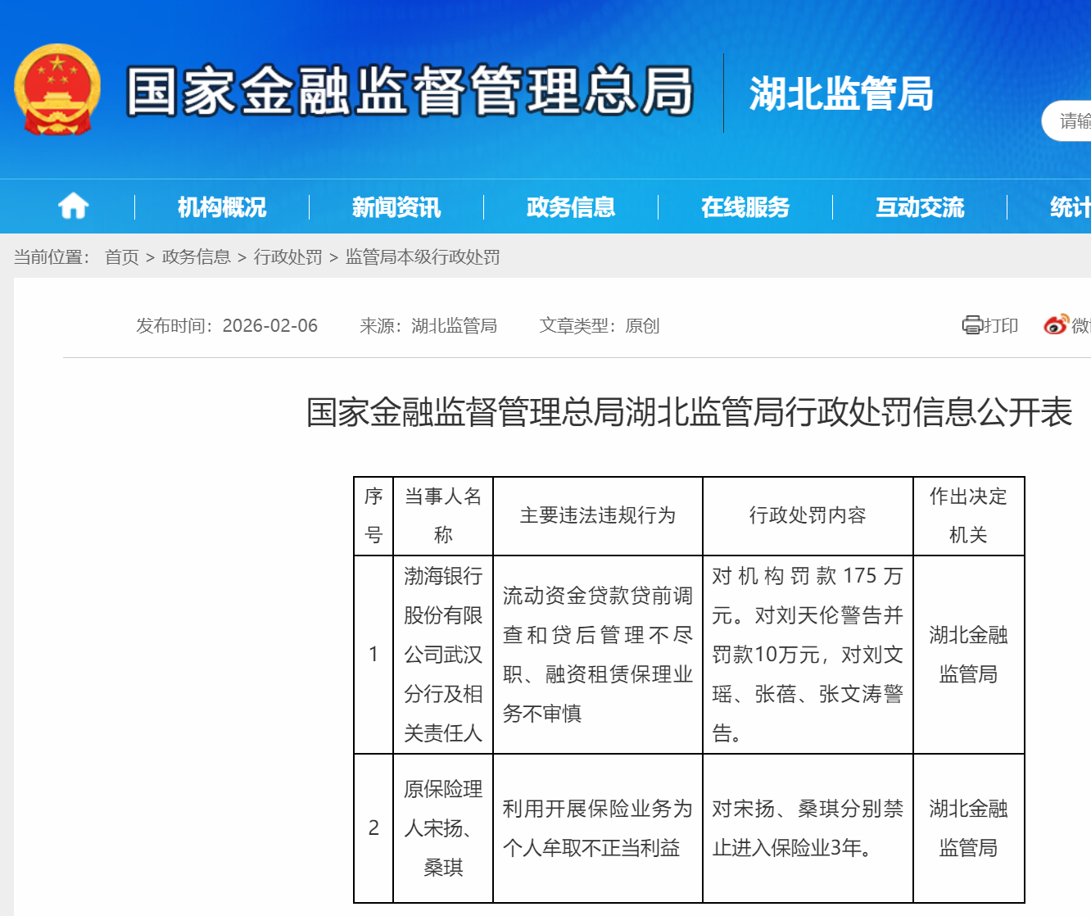Click the 政务信息 breadcrumb link
Image resolution: width=1091 pixels, height=916 pixels.
pyautogui.click(x=197, y=257)
